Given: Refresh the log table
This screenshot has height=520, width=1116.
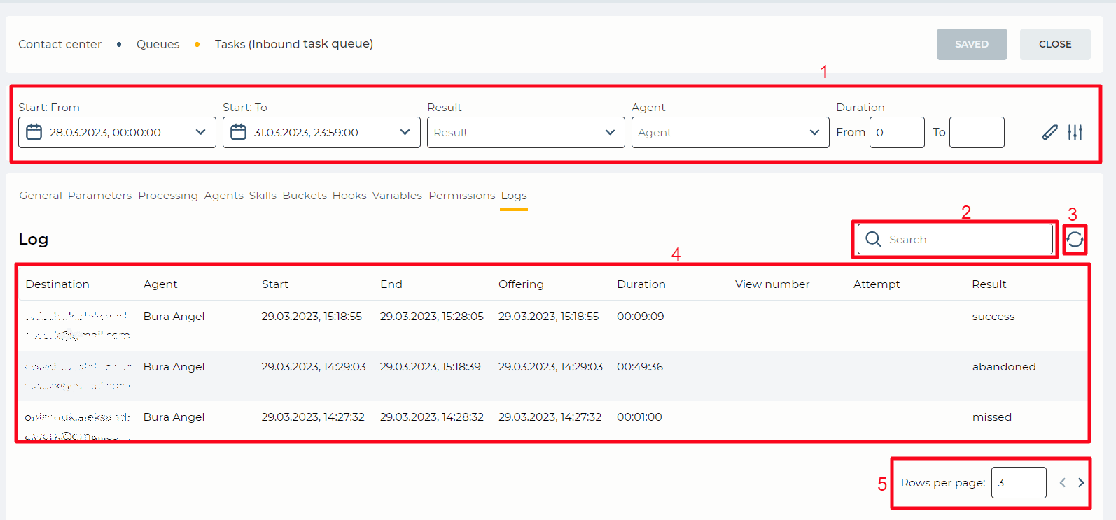Looking at the screenshot, I should coord(1075,240).
